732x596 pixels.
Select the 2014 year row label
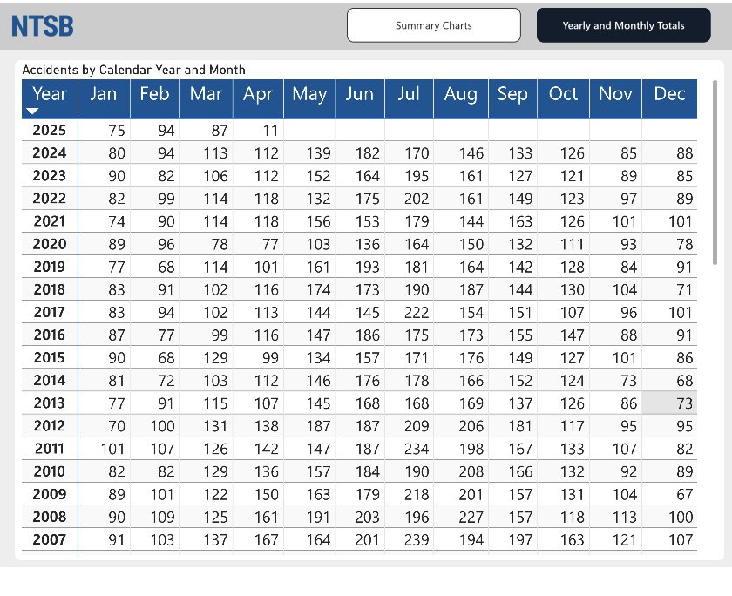coord(50,380)
